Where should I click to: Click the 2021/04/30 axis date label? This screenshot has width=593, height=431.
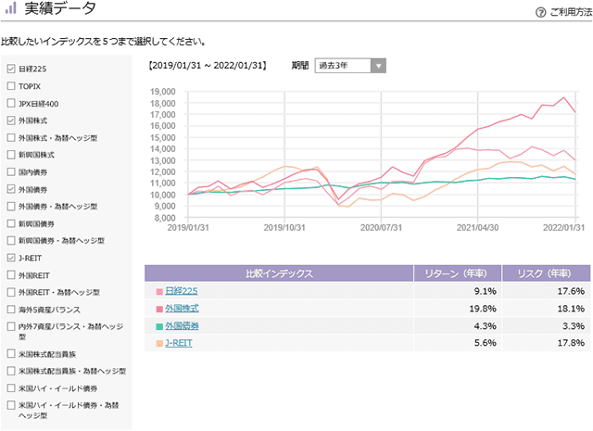[x=478, y=228]
